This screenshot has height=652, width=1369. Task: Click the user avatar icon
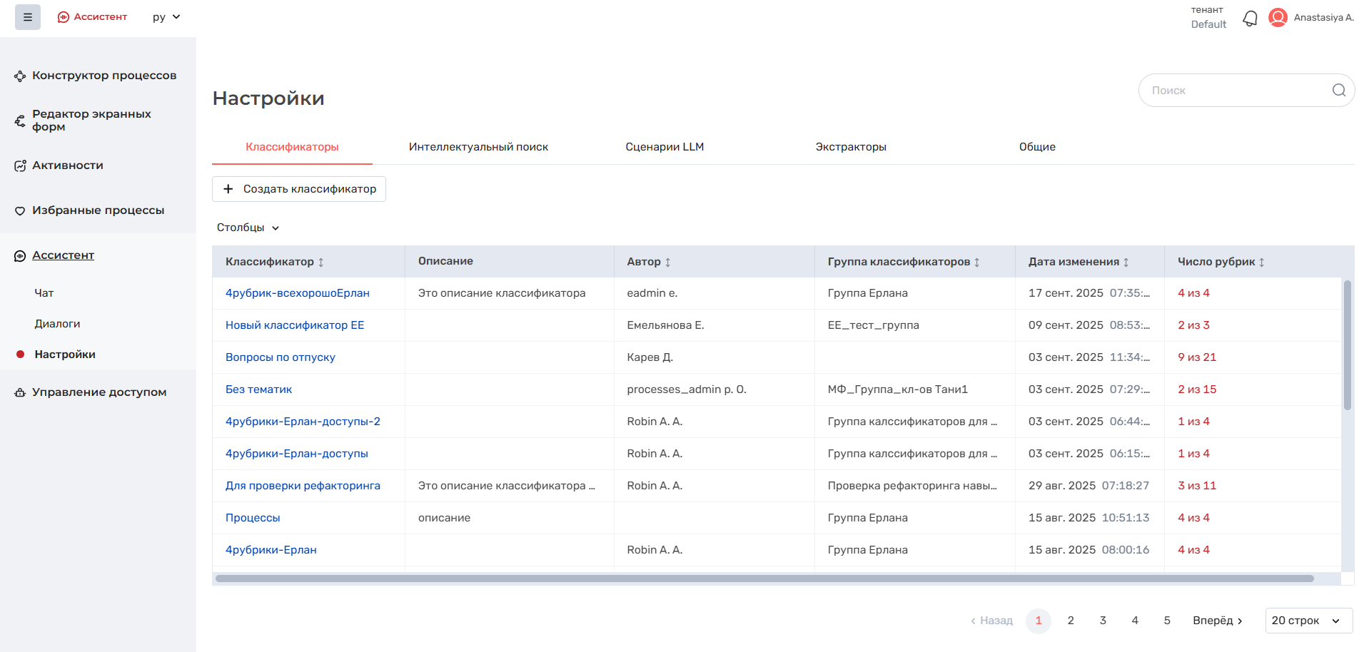tap(1278, 18)
